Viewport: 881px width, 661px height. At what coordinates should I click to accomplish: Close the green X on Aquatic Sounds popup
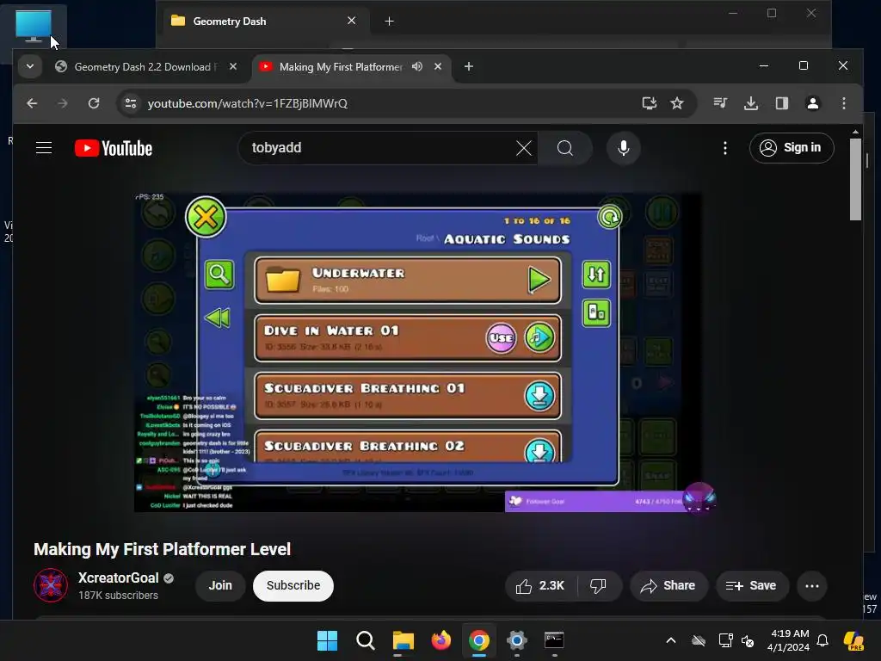tap(206, 217)
